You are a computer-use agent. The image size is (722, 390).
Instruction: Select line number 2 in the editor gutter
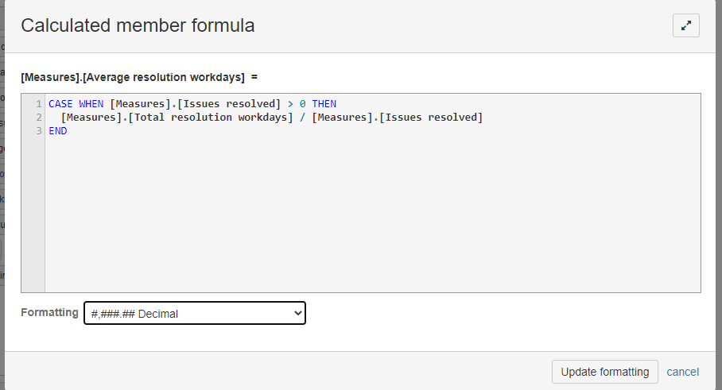click(x=39, y=118)
